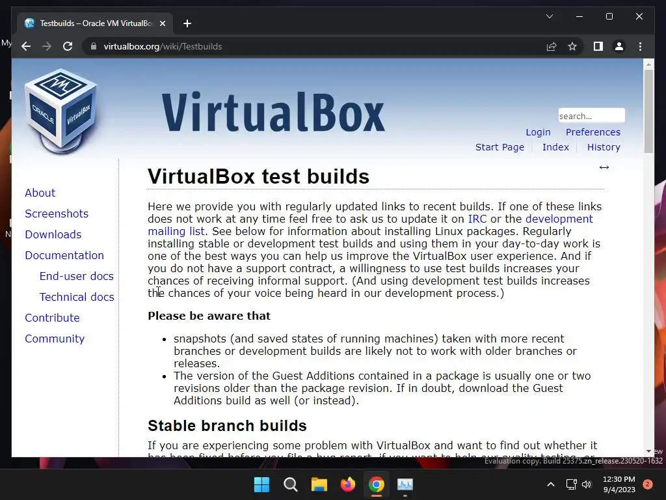Maximize the Chrome window
Viewport: 666px width, 500px height.
point(609,16)
